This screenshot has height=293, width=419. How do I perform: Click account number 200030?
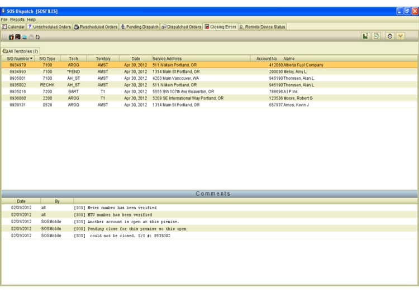click(x=276, y=71)
